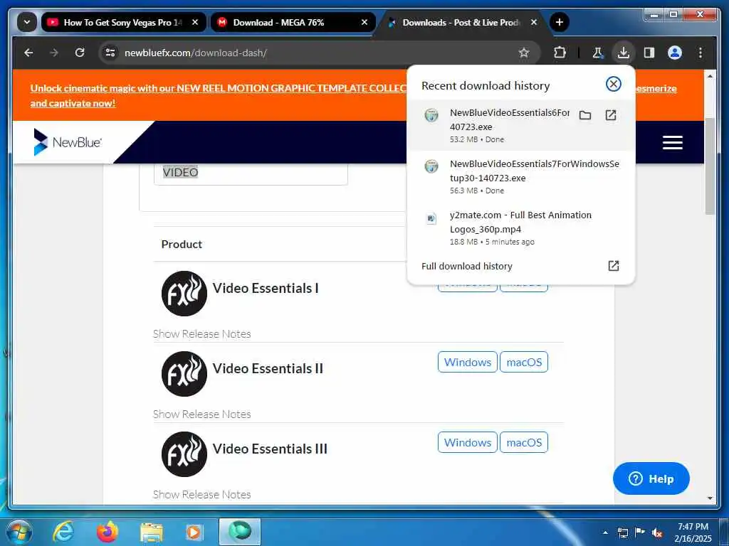Switch to Download - MEGA 76% tab

click(x=293, y=22)
